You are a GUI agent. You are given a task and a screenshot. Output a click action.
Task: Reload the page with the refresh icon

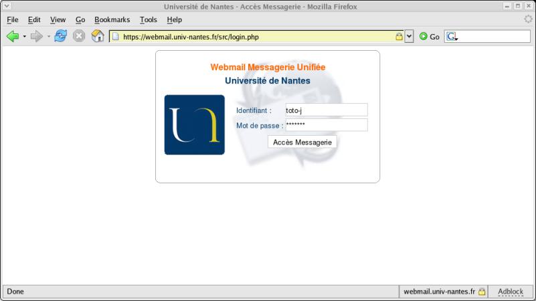click(x=61, y=36)
